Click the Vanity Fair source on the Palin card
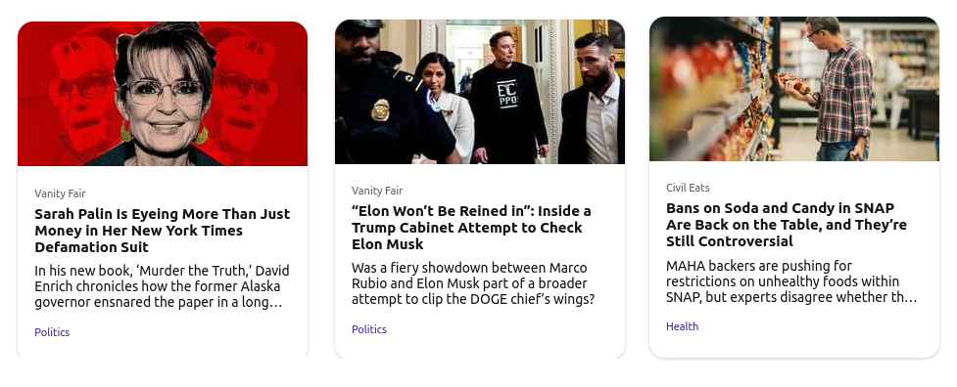Image resolution: width=957 pixels, height=387 pixels. tap(60, 193)
